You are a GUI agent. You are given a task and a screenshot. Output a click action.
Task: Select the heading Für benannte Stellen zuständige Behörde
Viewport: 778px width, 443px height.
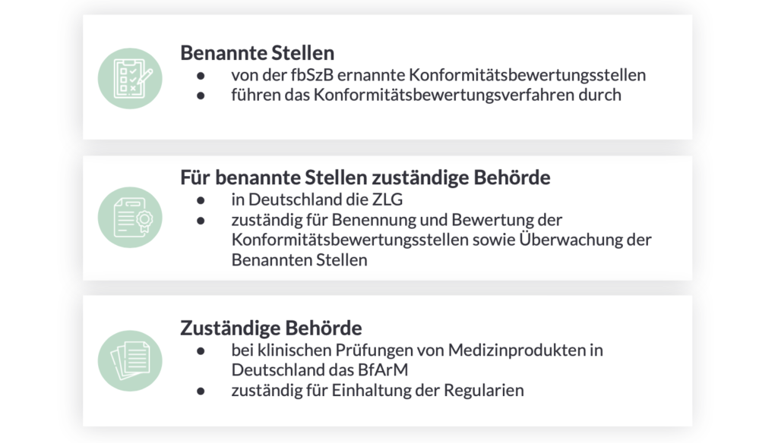[365, 177]
